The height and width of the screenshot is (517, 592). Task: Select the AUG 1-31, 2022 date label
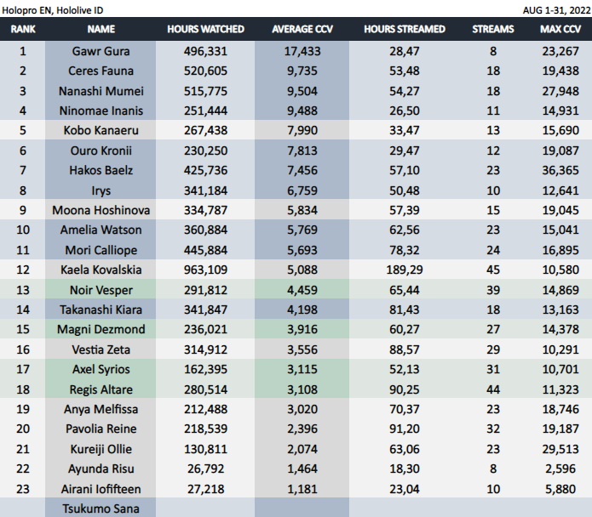pos(556,10)
